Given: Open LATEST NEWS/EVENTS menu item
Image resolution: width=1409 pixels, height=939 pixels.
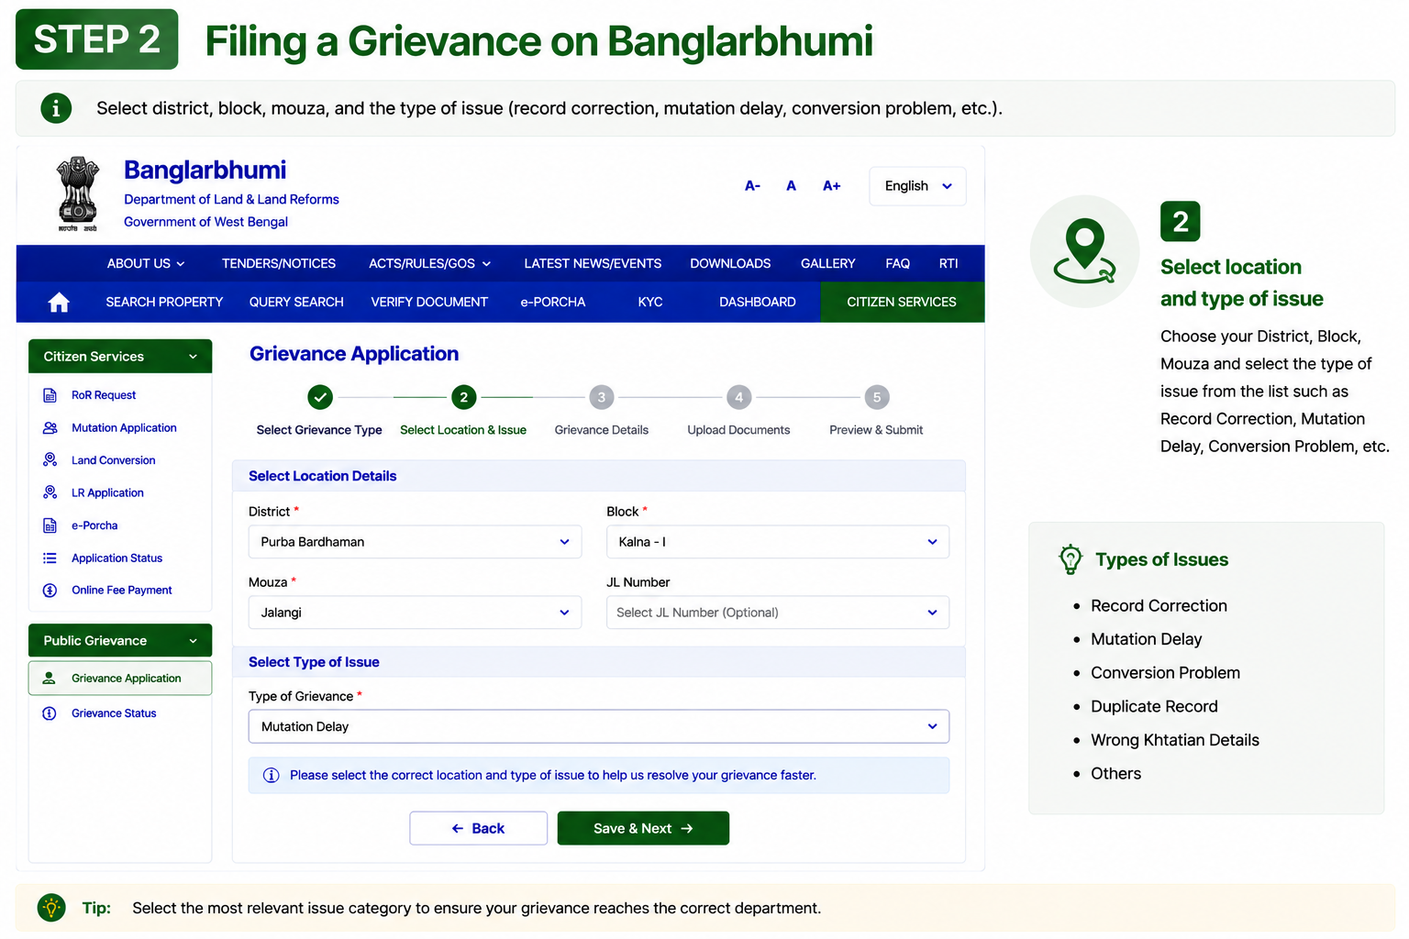Looking at the screenshot, I should point(593,263).
